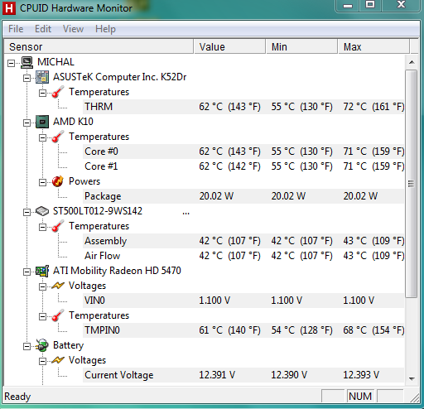Open the View menu
Screen dimensions: 424x409
coord(73,29)
